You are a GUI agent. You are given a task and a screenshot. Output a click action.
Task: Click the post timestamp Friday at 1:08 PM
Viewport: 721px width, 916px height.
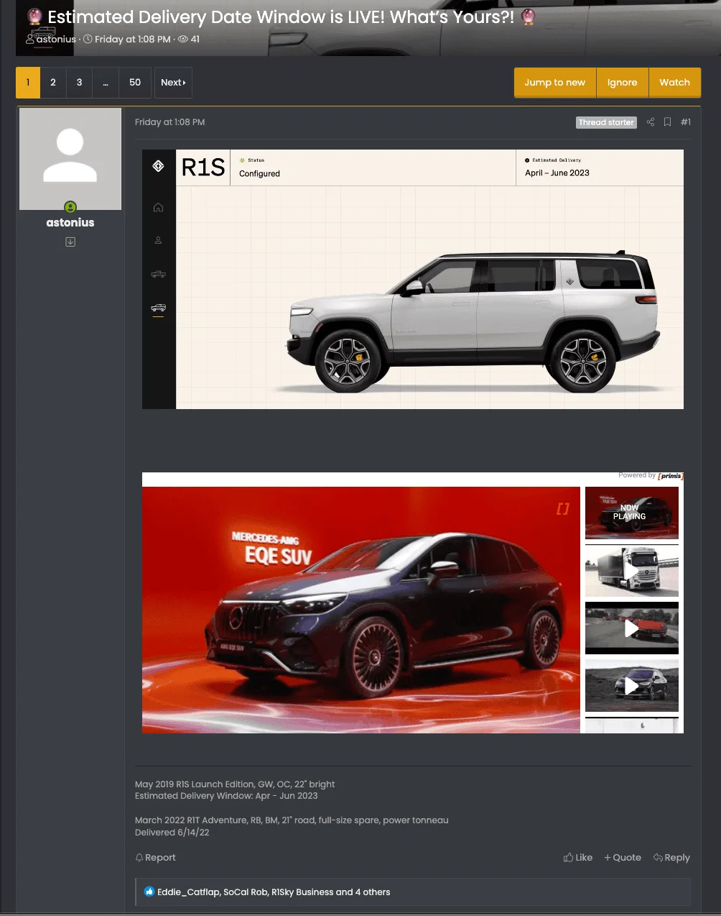pos(170,122)
